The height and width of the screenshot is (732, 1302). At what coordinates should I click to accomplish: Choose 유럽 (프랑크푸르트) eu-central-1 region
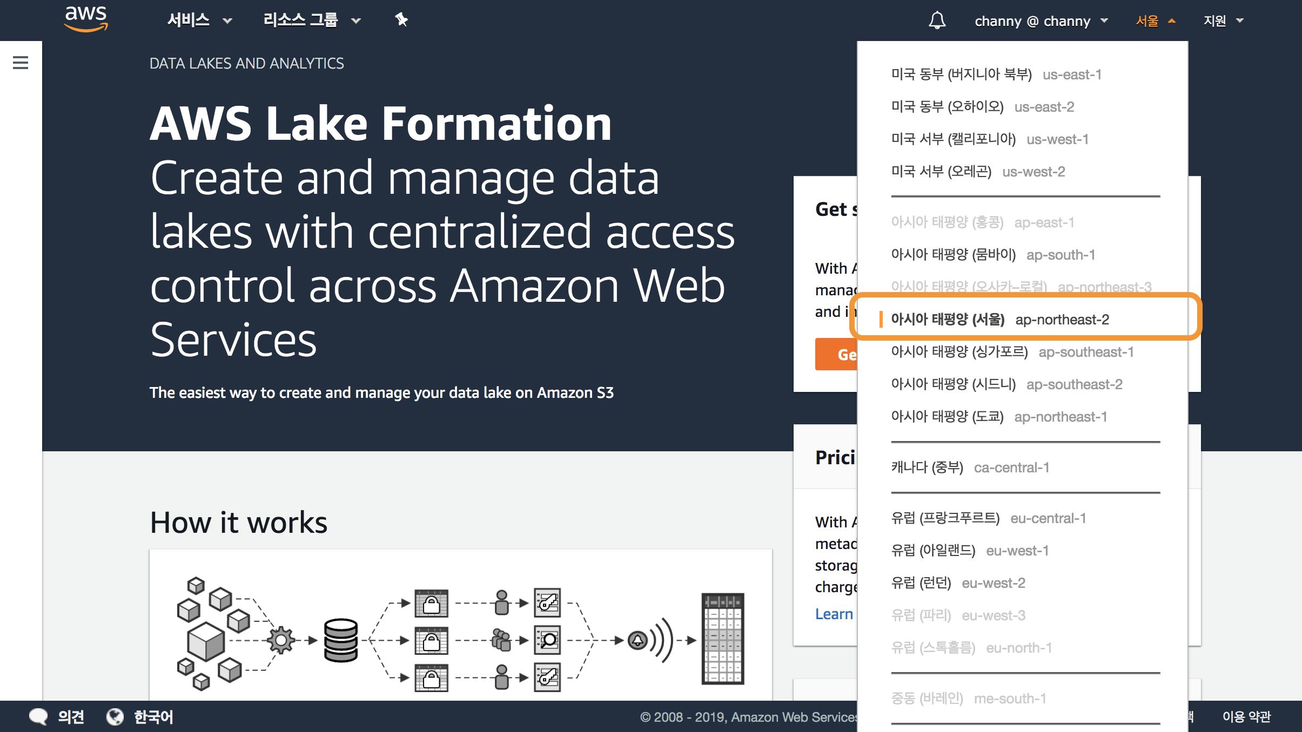pyautogui.click(x=988, y=518)
